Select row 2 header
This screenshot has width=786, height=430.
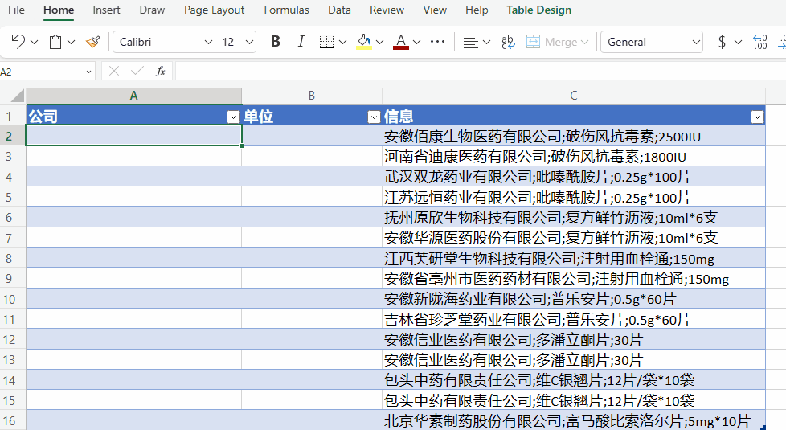click(x=13, y=137)
